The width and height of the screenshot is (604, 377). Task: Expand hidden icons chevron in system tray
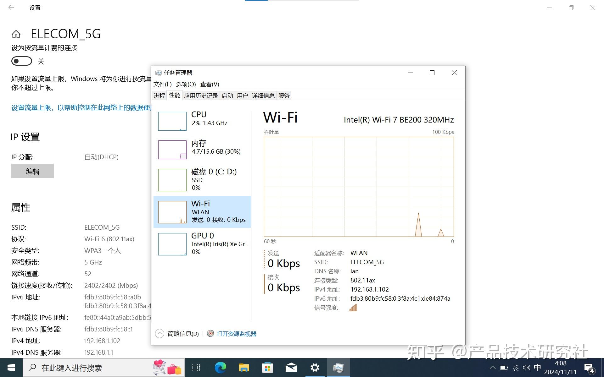pos(492,367)
